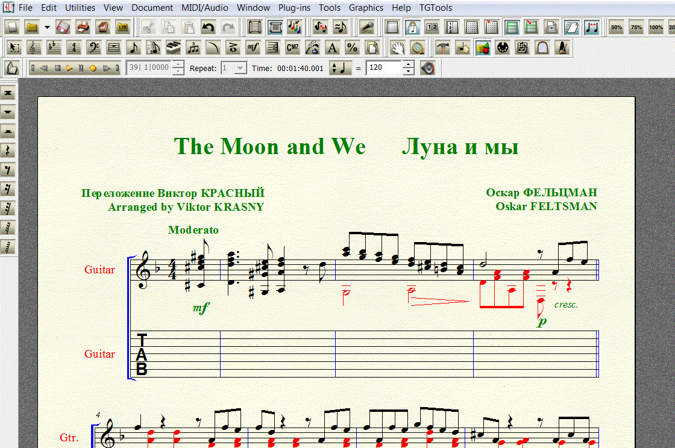675x448 pixels.
Task: Start playback with the play button
Action: (69, 68)
